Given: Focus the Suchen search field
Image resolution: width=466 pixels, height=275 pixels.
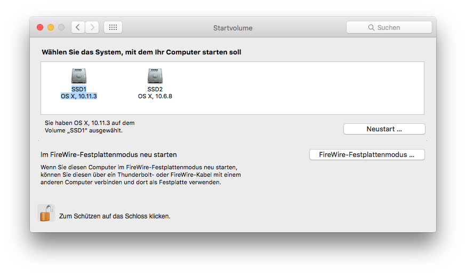Looking at the screenshot, I should click(x=389, y=27).
